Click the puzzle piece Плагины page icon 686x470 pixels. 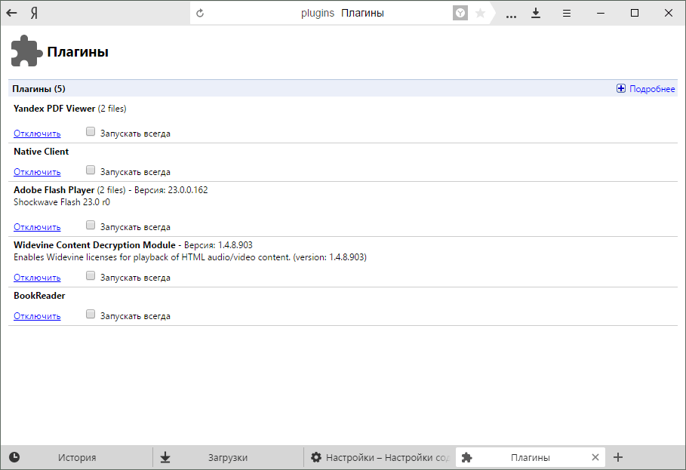[x=26, y=51]
